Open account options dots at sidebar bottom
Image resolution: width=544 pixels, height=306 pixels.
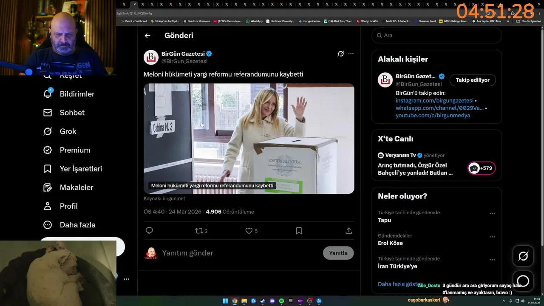(x=126, y=279)
